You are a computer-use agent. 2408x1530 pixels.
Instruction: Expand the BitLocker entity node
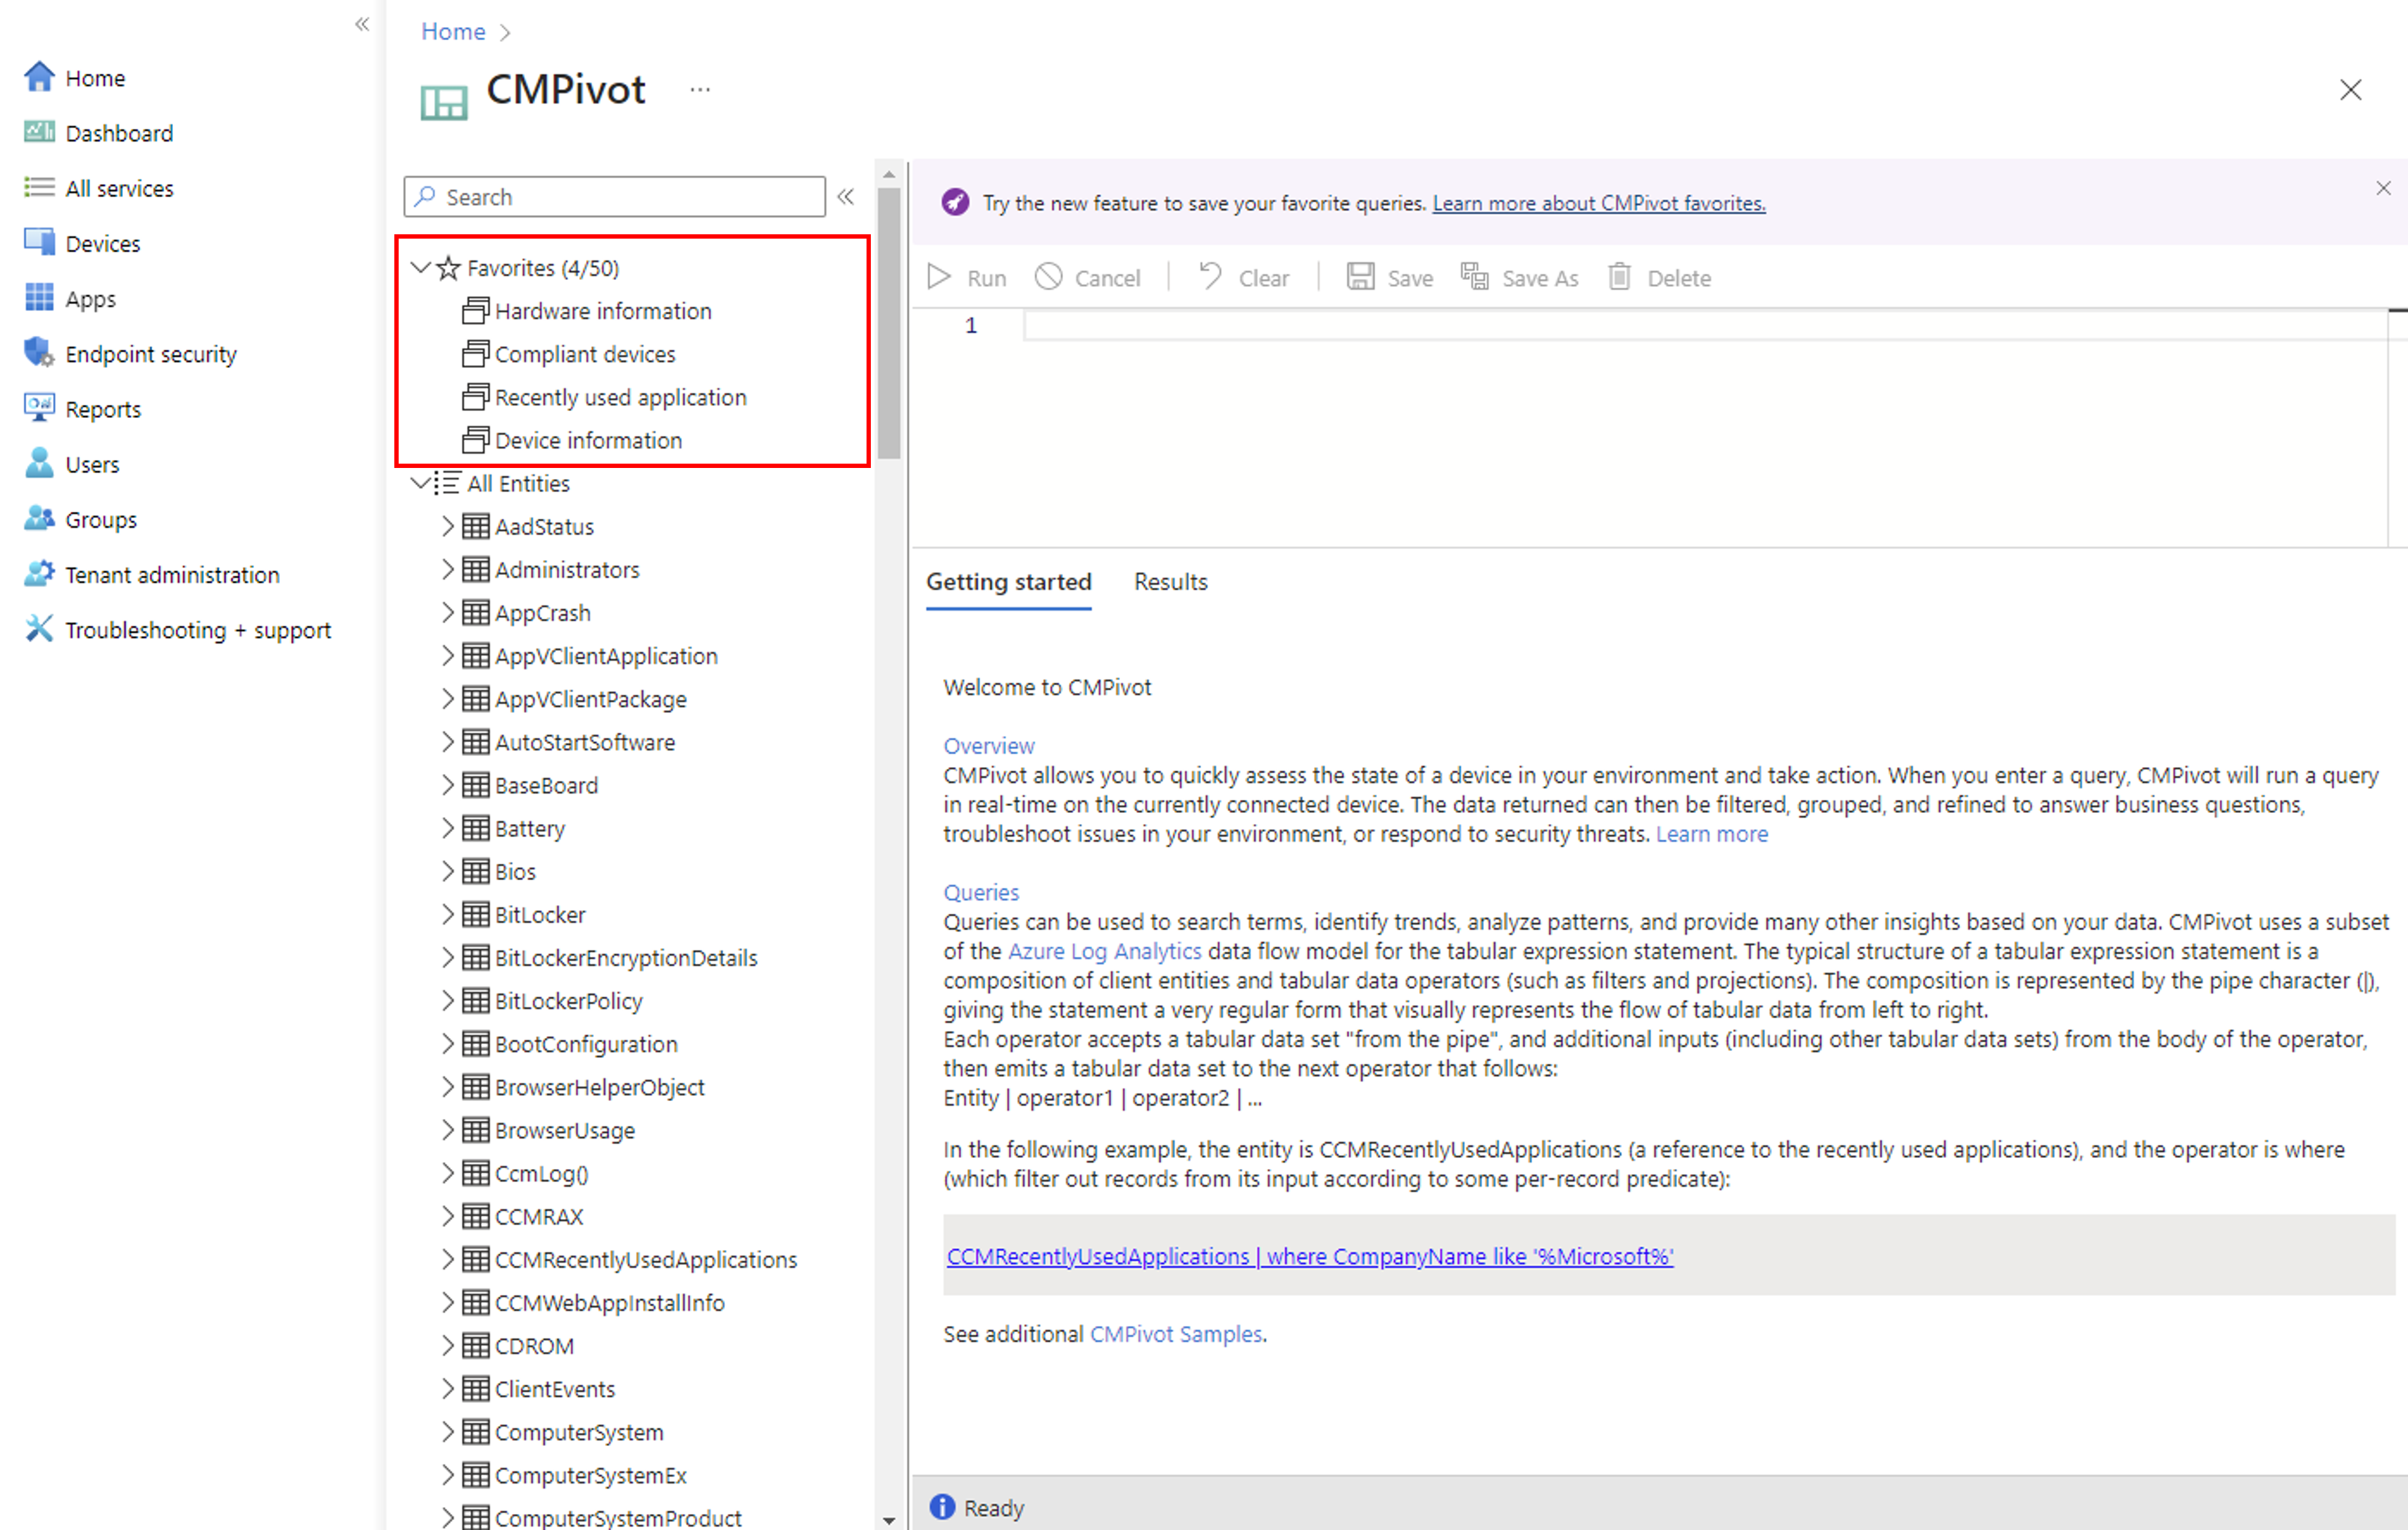(448, 914)
